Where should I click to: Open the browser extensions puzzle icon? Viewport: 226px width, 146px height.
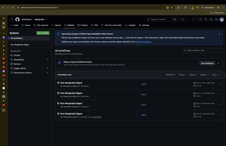(x=178, y=8)
